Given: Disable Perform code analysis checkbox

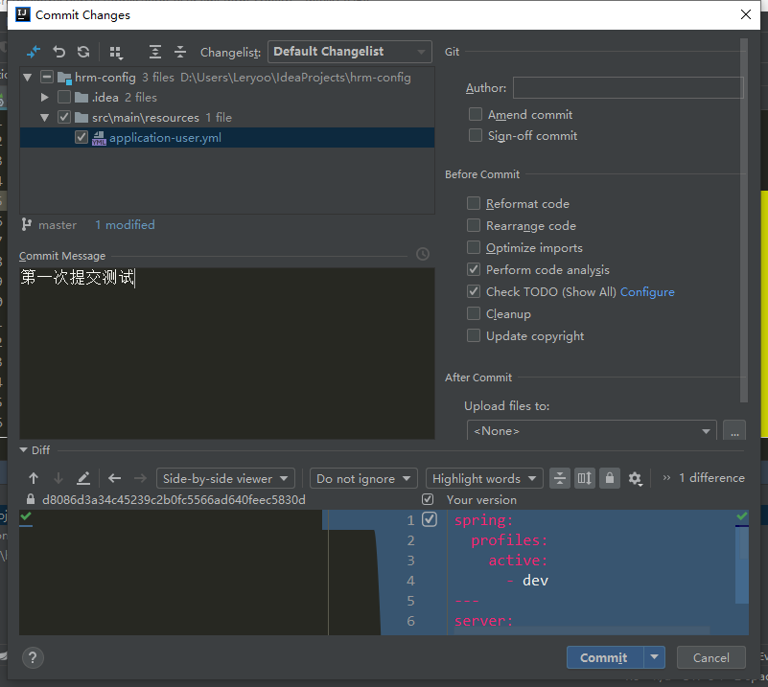Looking at the screenshot, I should [x=474, y=269].
